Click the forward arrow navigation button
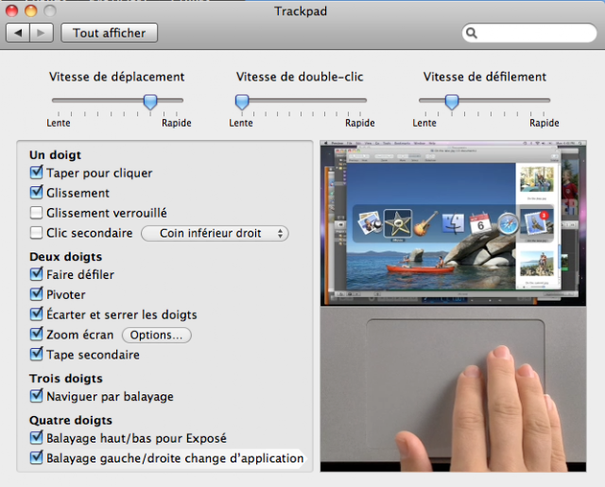Image resolution: width=605 pixels, height=487 pixels. point(42,33)
